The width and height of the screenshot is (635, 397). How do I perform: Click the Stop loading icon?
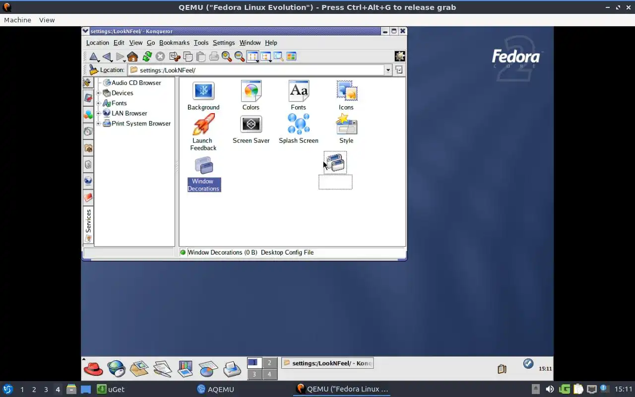pos(160,57)
